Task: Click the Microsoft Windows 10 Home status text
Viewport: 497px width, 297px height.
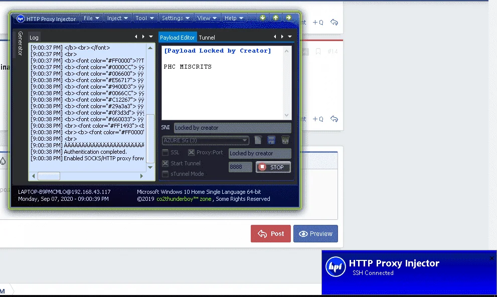Action: pos(199,192)
